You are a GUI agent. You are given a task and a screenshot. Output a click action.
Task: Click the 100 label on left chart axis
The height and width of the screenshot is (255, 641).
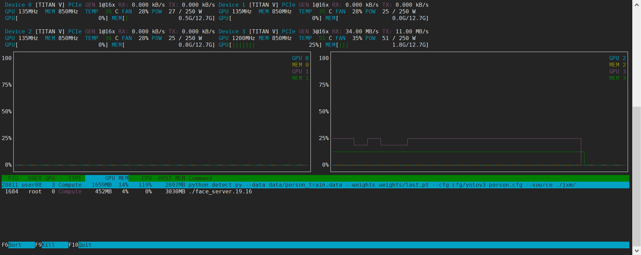click(x=6, y=58)
